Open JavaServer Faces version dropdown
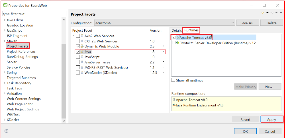The image size is (286, 139). coord(164,62)
